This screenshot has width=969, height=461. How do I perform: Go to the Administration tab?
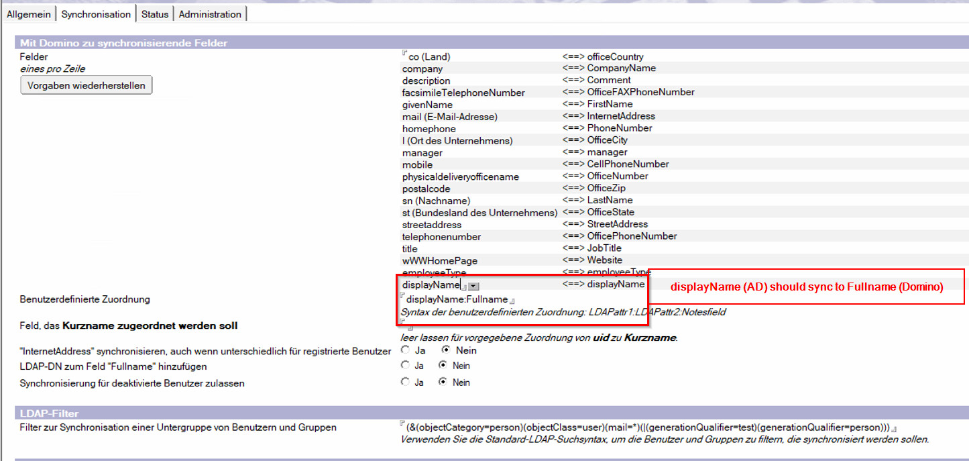coord(210,14)
